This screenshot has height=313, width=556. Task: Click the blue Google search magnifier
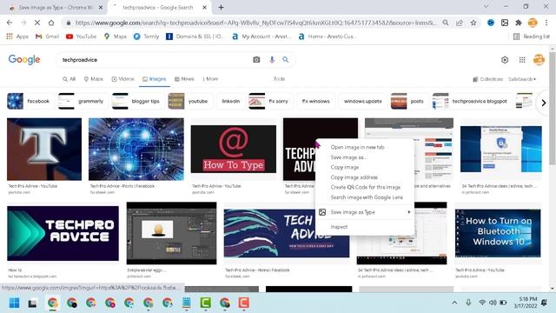coord(286,60)
